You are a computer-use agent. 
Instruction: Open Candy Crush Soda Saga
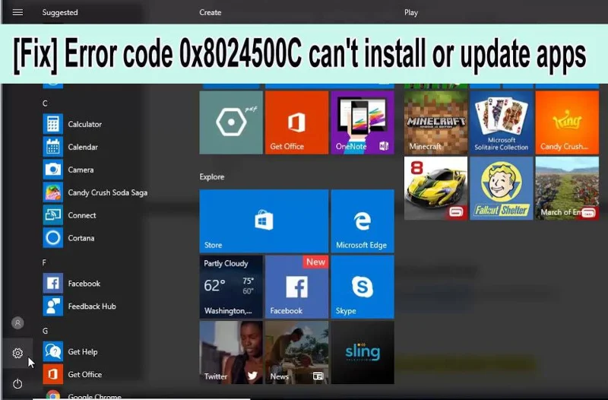pyautogui.click(x=95, y=192)
